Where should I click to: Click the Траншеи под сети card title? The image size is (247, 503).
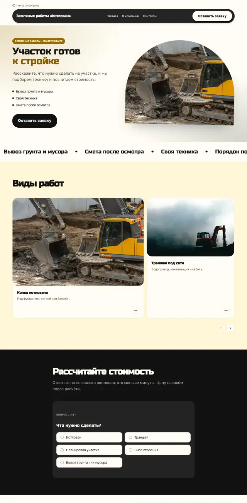(167, 263)
